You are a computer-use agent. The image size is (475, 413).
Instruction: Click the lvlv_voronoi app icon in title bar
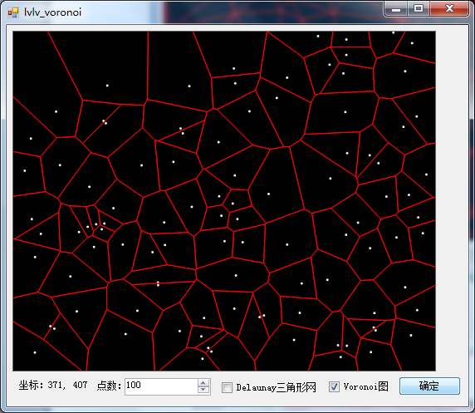[13, 12]
